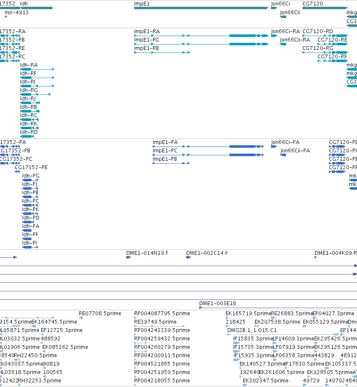Screen dimensions: 357x387
Task: Click the CG7120-RF transcript label
Action: click(x=332, y=57)
